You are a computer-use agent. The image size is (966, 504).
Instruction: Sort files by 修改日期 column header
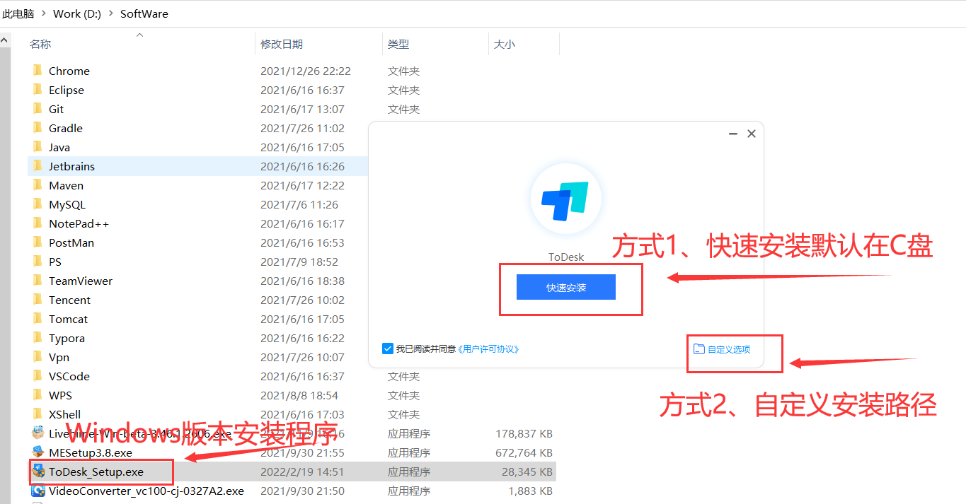coord(282,44)
